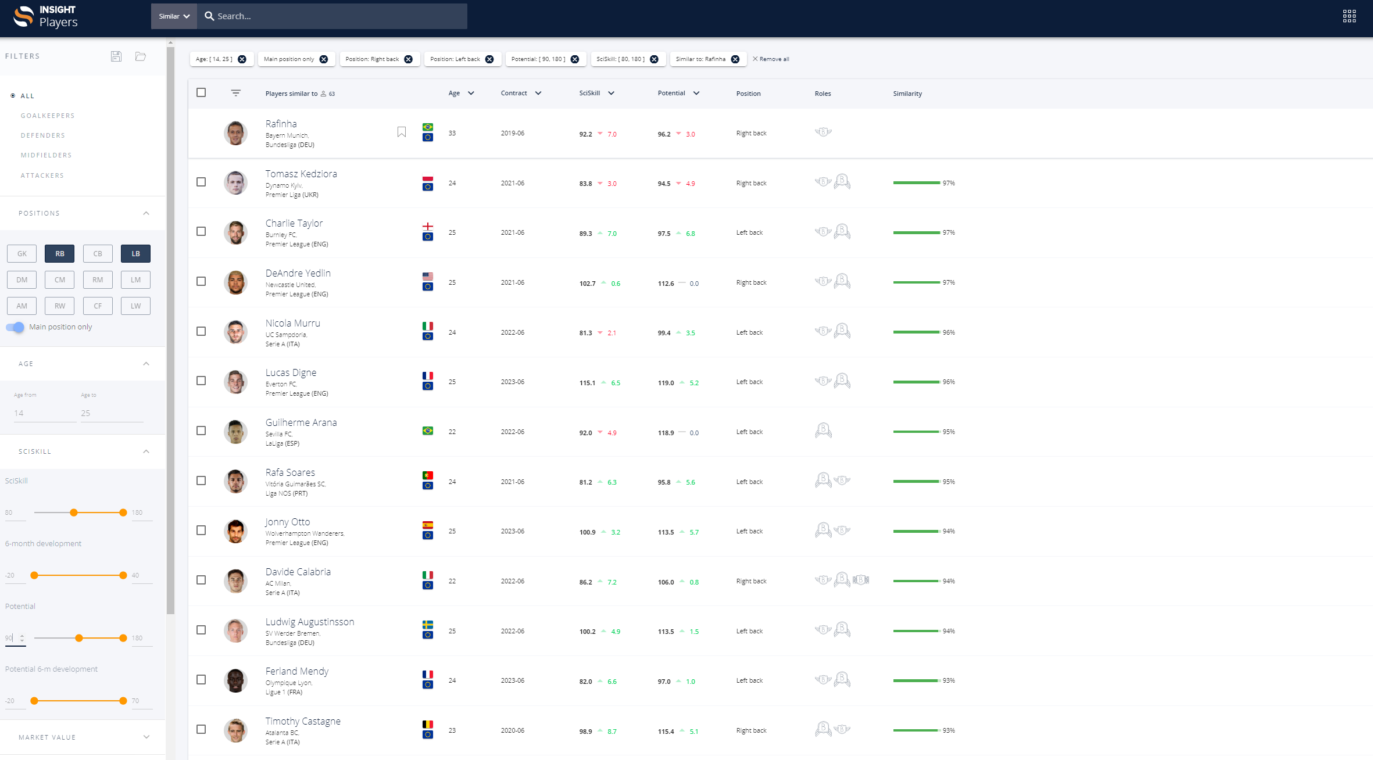Collapse the SciSkill section

146,451
